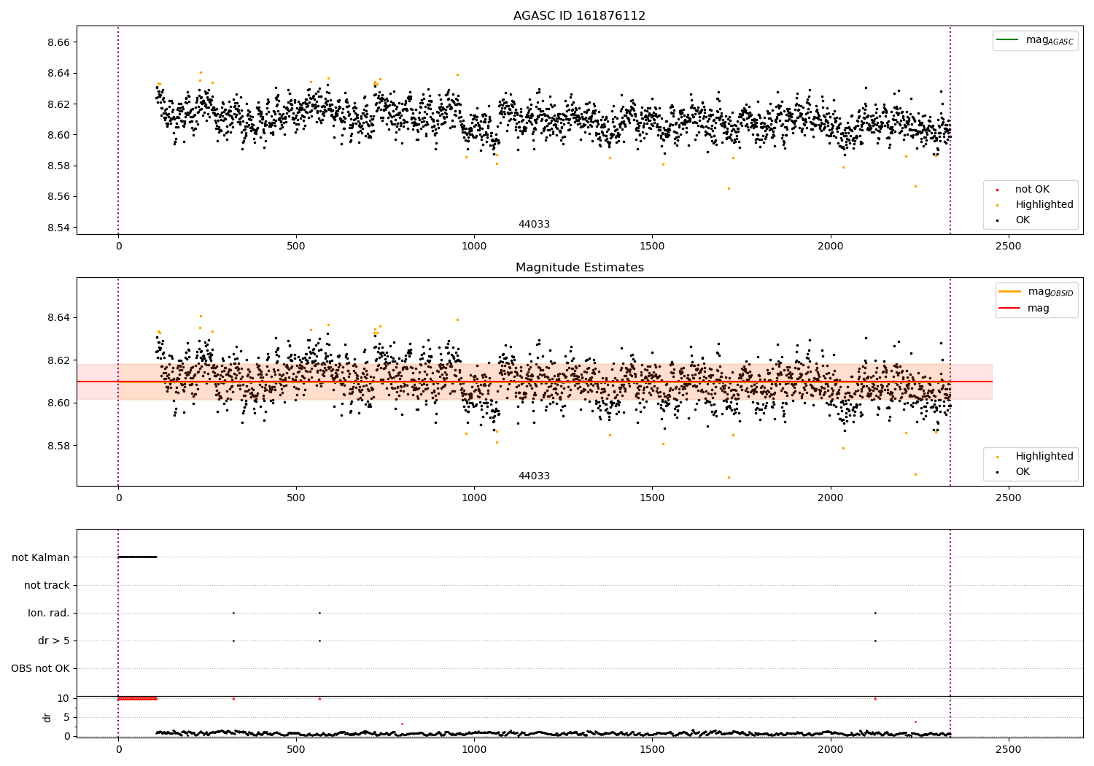Click the red 'not OK' legend entry in top plot

coord(1023,190)
